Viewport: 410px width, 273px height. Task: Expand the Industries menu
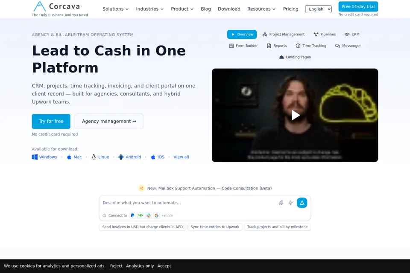click(149, 9)
